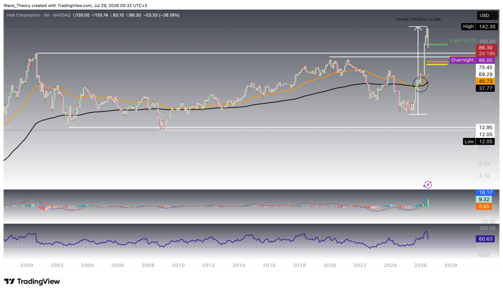Image resolution: width=503 pixels, height=292 pixels.
Task: Click the 8.00 price axis tick
Action: tap(484, 148)
